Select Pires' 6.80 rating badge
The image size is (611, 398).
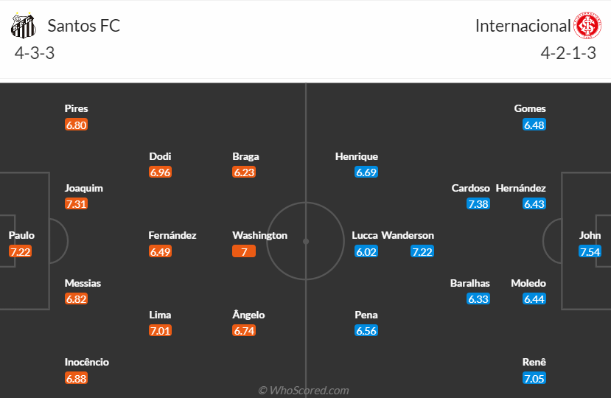[x=77, y=125]
